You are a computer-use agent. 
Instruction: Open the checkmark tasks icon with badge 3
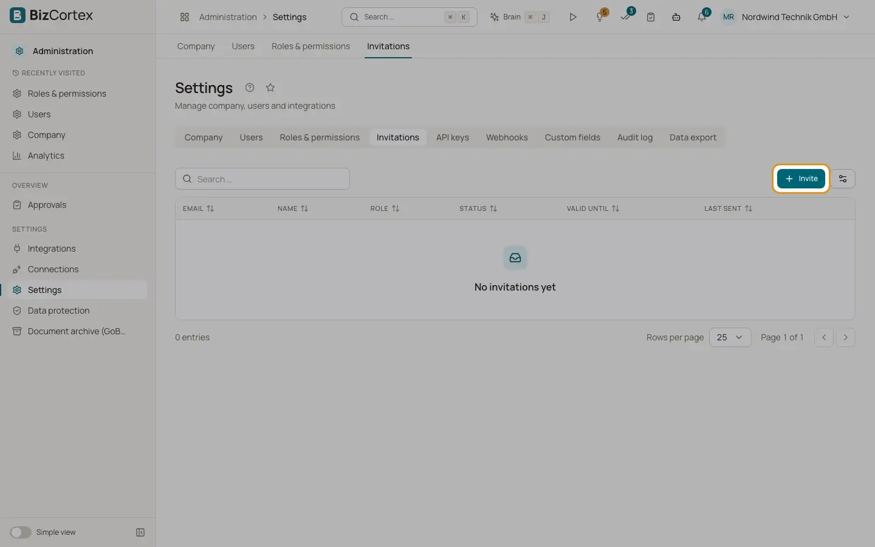click(x=626, y=16)
